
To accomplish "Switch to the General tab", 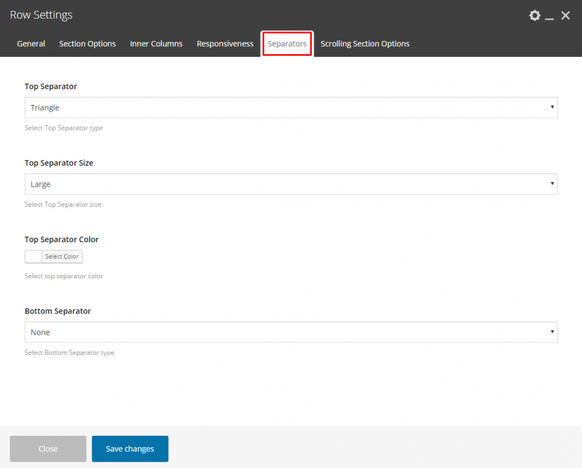I will (31, 44).
